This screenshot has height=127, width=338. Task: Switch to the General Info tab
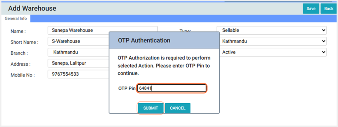16,19
